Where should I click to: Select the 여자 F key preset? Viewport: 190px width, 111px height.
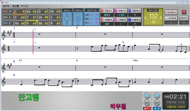pyautogui.click(x=7, y=12)
